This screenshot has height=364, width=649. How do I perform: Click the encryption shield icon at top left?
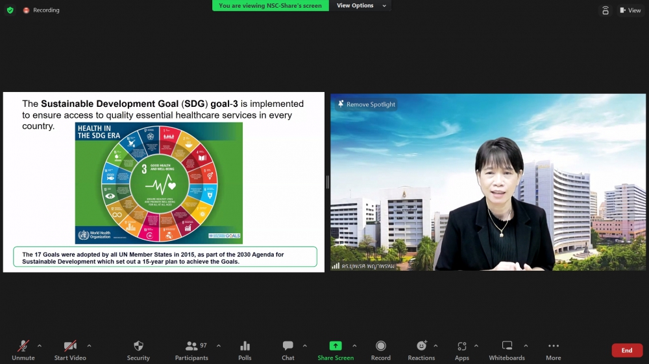(10, 10)
